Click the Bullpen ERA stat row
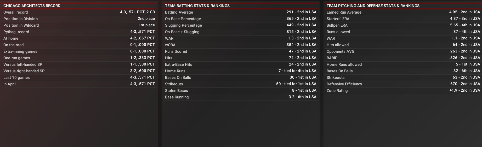Viewport: 482px width, 147px height. (403, 25)
